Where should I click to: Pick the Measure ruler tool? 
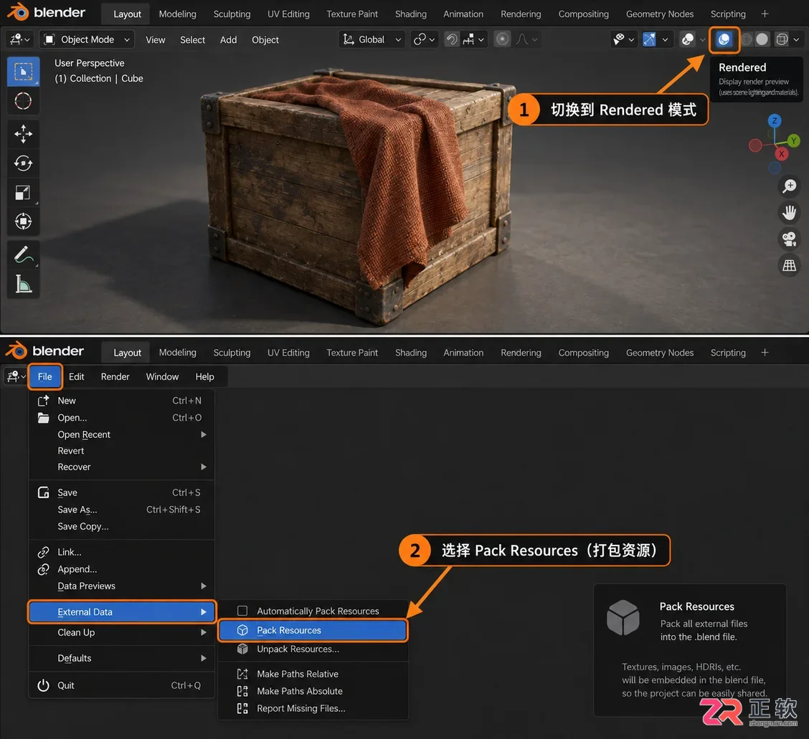[x=23, y=284]
